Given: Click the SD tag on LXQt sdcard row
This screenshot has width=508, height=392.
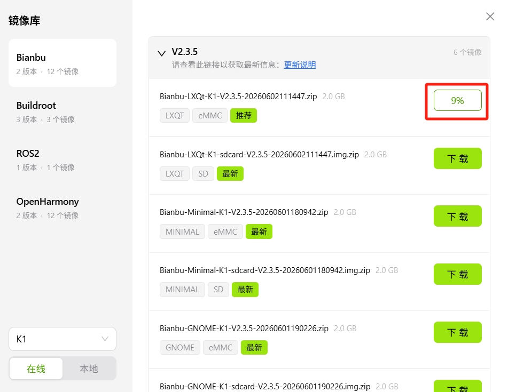Looking at the screenshot, I should click(203, 174).
